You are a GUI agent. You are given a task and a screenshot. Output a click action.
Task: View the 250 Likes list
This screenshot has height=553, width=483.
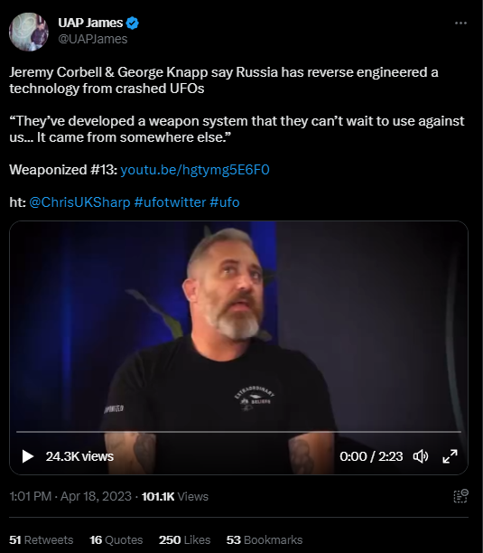(x=184, y=540)
